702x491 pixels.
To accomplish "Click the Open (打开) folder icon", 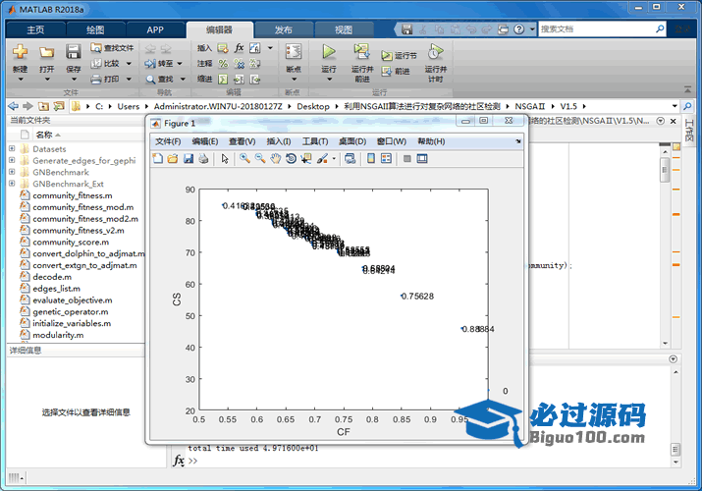I will coord(46,52).
